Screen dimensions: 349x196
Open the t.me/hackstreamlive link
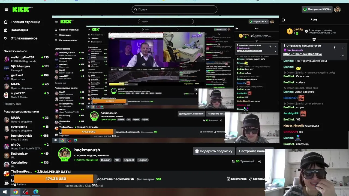pyautogui.click(x=302, y=54)
